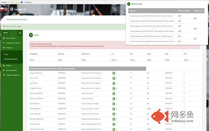Open survey form icon in Bogumiła Hnatkowska row
The height and width of the screenshot is (131, 209).
[114, 129]
